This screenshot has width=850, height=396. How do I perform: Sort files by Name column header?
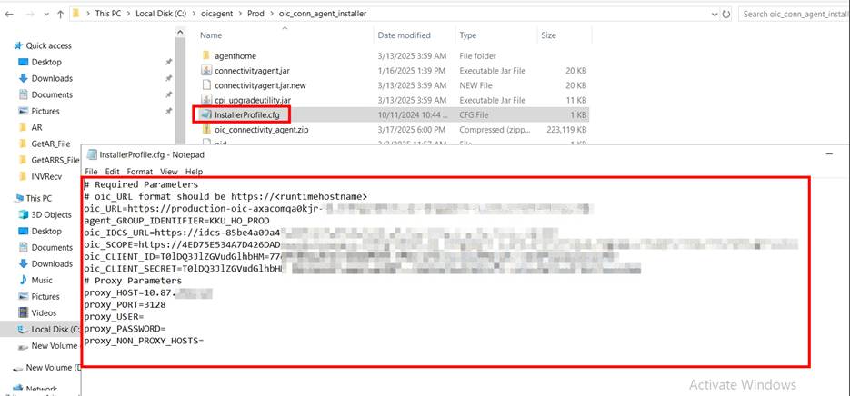211,35
